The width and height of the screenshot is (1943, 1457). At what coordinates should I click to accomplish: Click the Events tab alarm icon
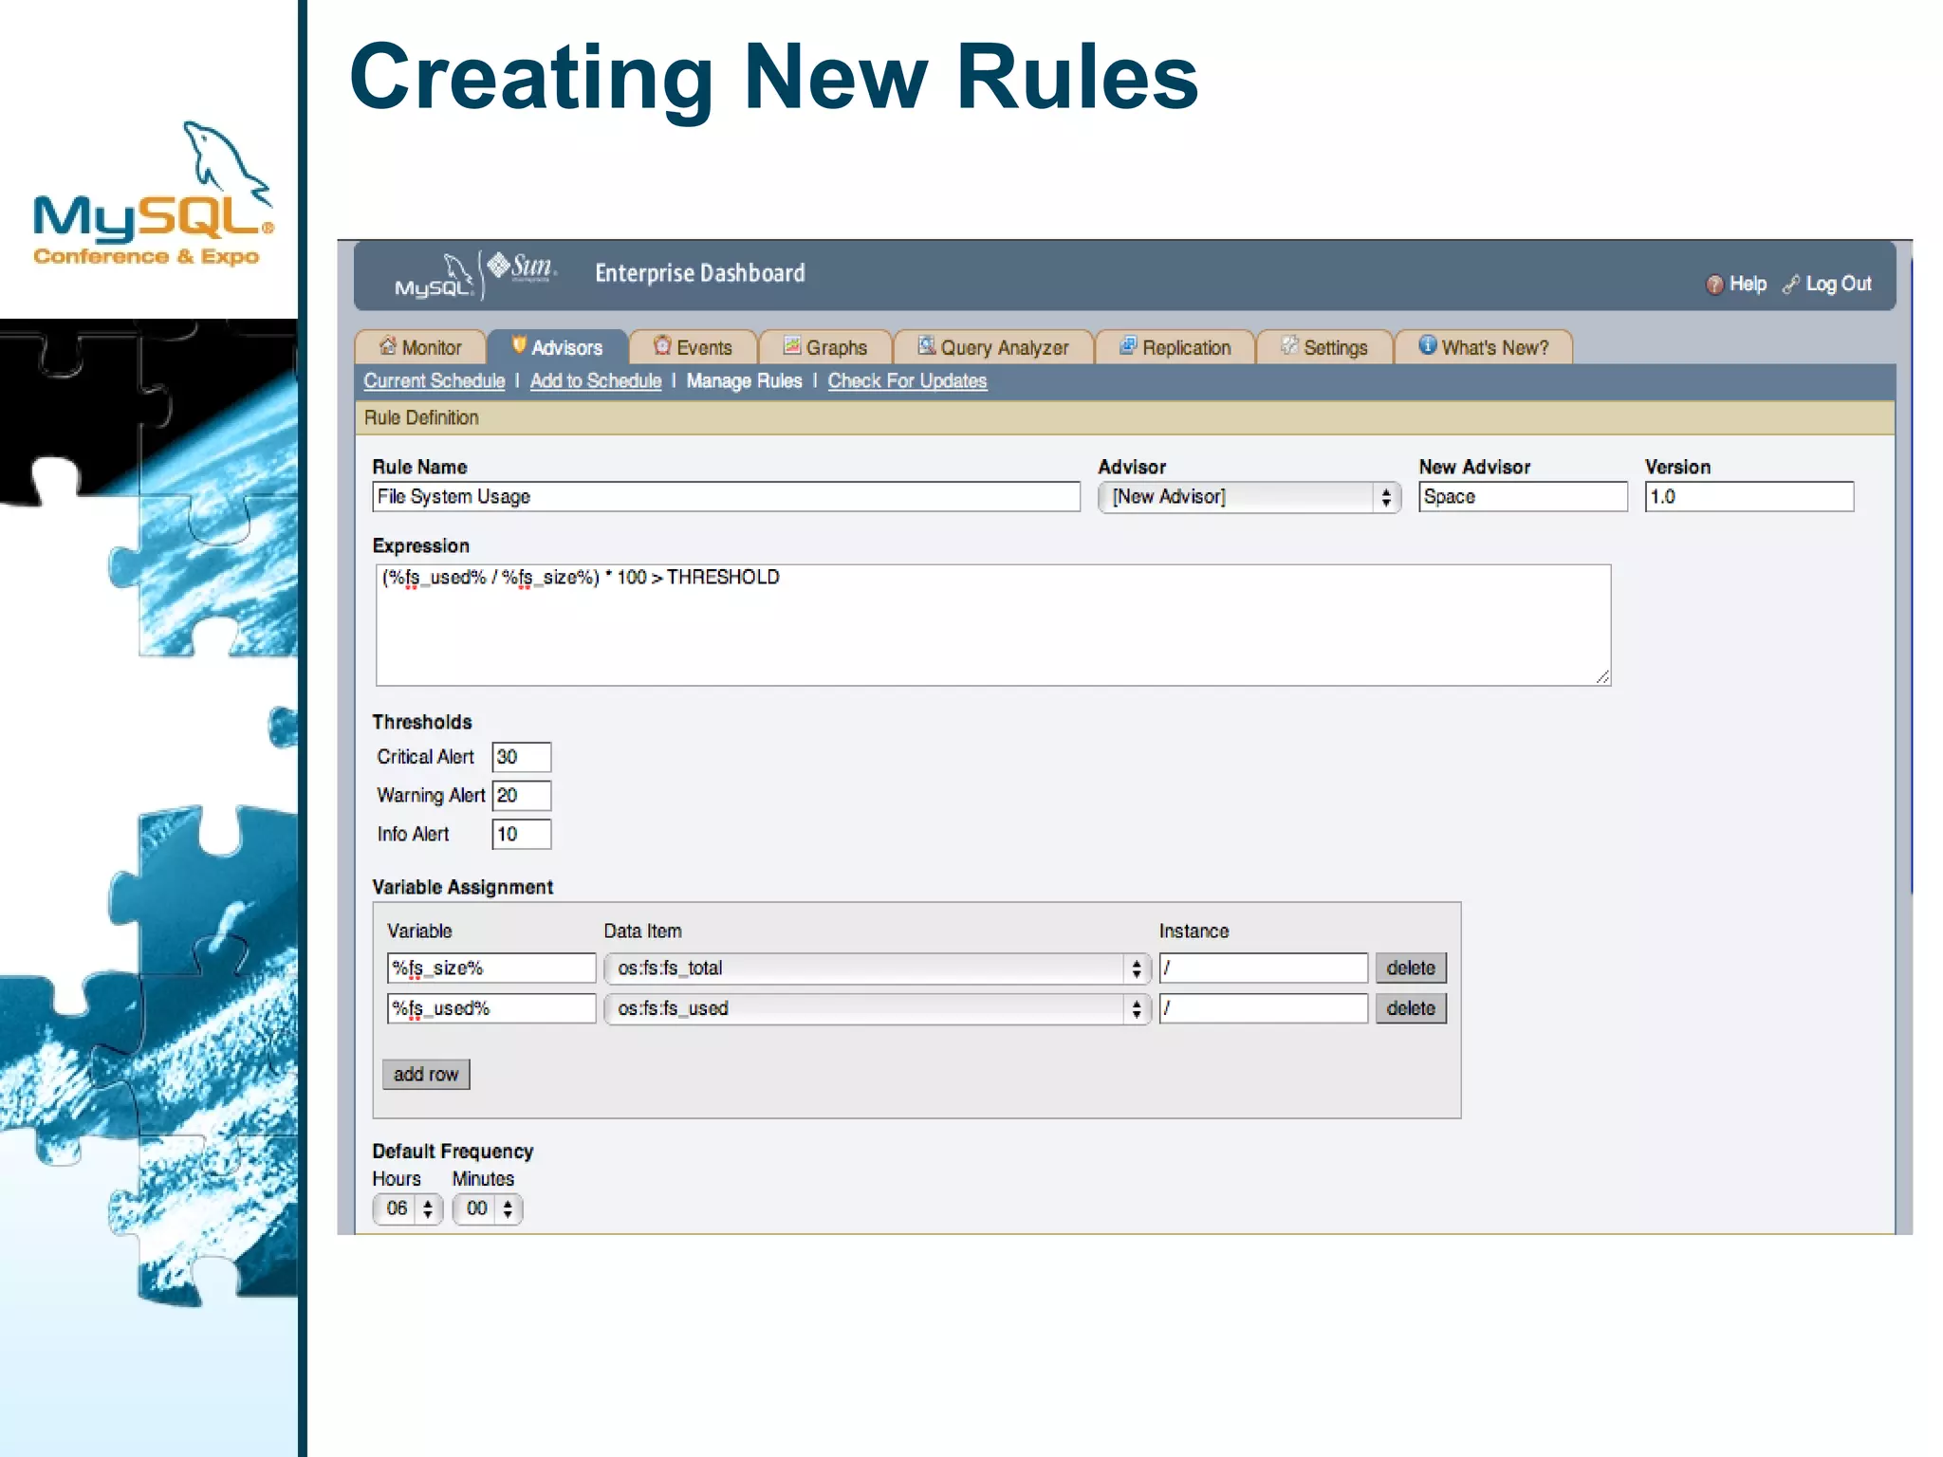pos(662,345)
